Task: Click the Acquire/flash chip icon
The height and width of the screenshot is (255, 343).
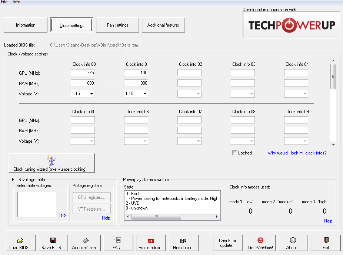Action: pos(86,240)
